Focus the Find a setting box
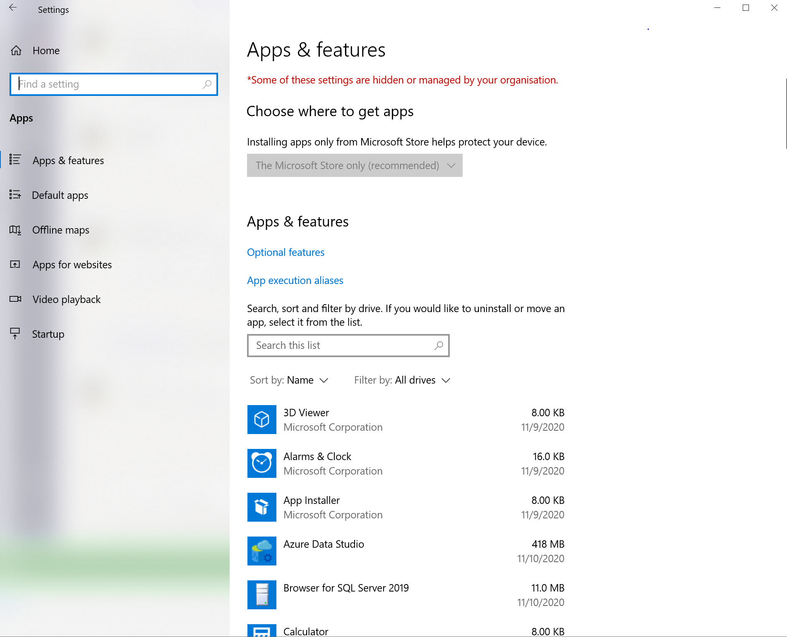Image resolution: width=787 pixels, height=637 pixels. click(114, 84)
